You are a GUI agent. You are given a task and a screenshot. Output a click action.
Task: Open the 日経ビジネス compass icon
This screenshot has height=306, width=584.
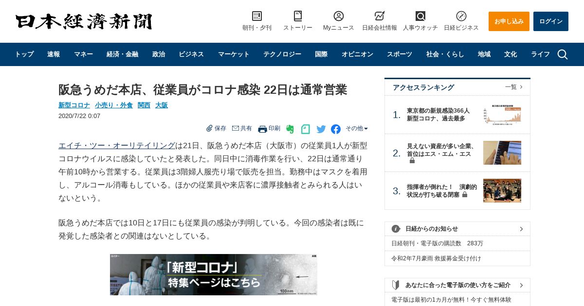coord(461,16)
